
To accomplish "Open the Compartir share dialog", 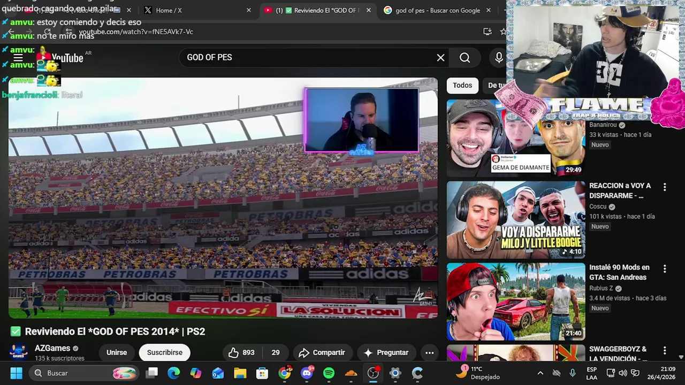I will (322, 352).
